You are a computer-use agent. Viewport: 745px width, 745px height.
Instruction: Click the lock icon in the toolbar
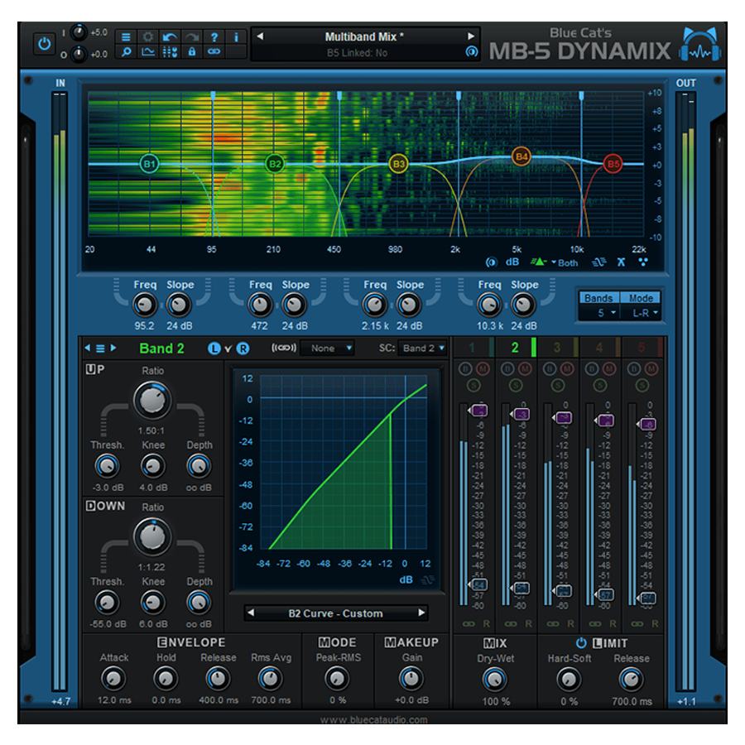(192, 53)
